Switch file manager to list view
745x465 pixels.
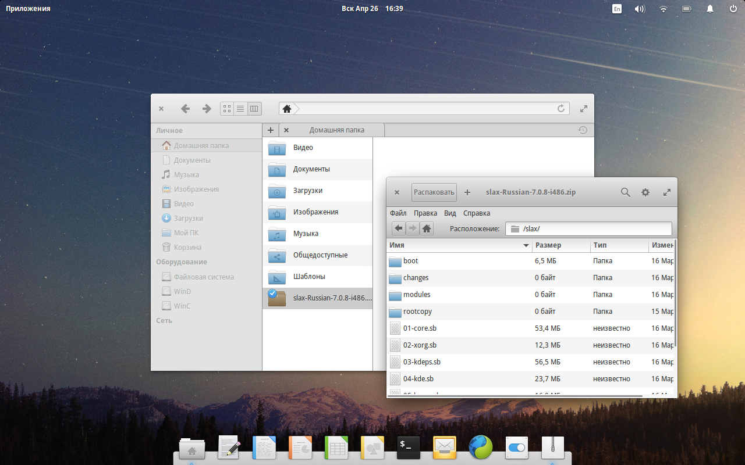[240, 109]
